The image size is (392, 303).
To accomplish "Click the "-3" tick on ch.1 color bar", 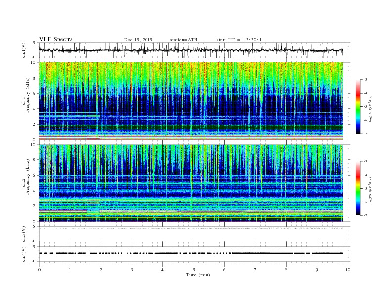I will point(365,80).
